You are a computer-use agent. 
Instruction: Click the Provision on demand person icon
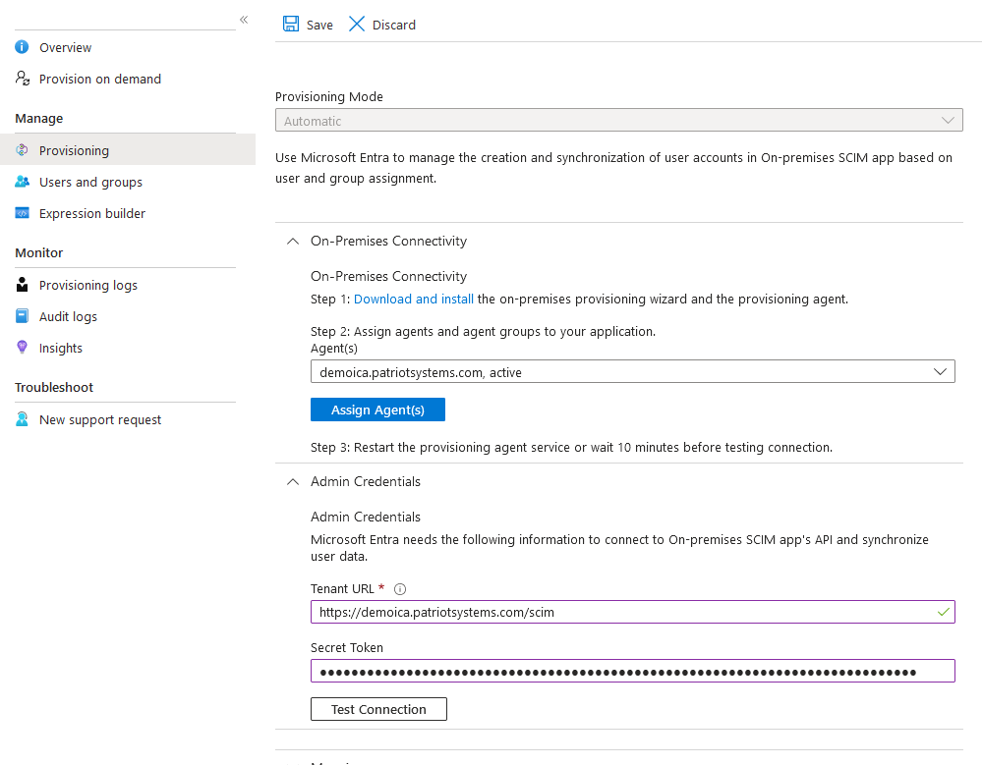click(23, 79)
